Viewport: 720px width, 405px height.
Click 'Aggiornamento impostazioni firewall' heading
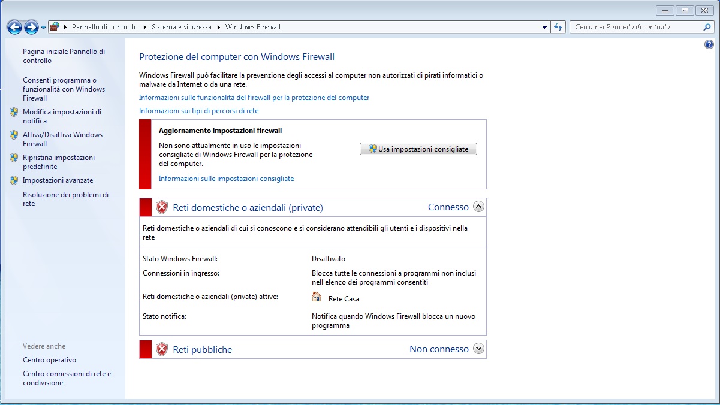[221, 131]
